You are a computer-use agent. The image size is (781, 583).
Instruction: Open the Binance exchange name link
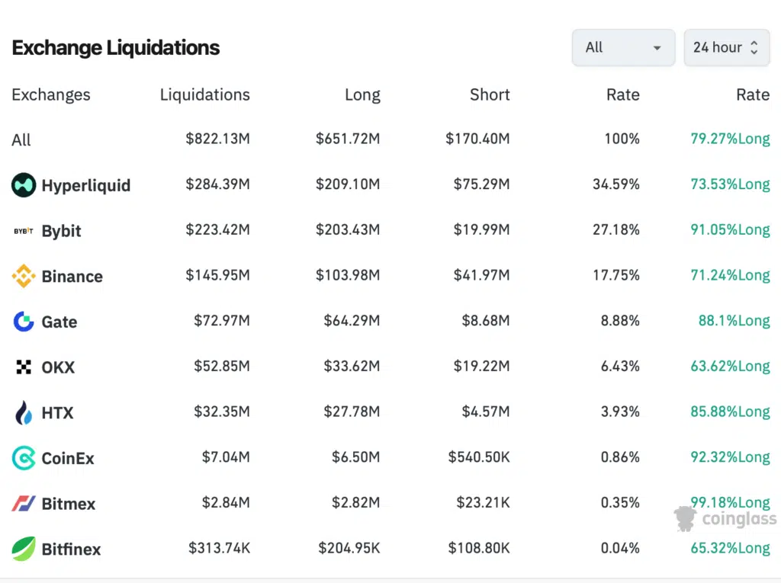72,277
